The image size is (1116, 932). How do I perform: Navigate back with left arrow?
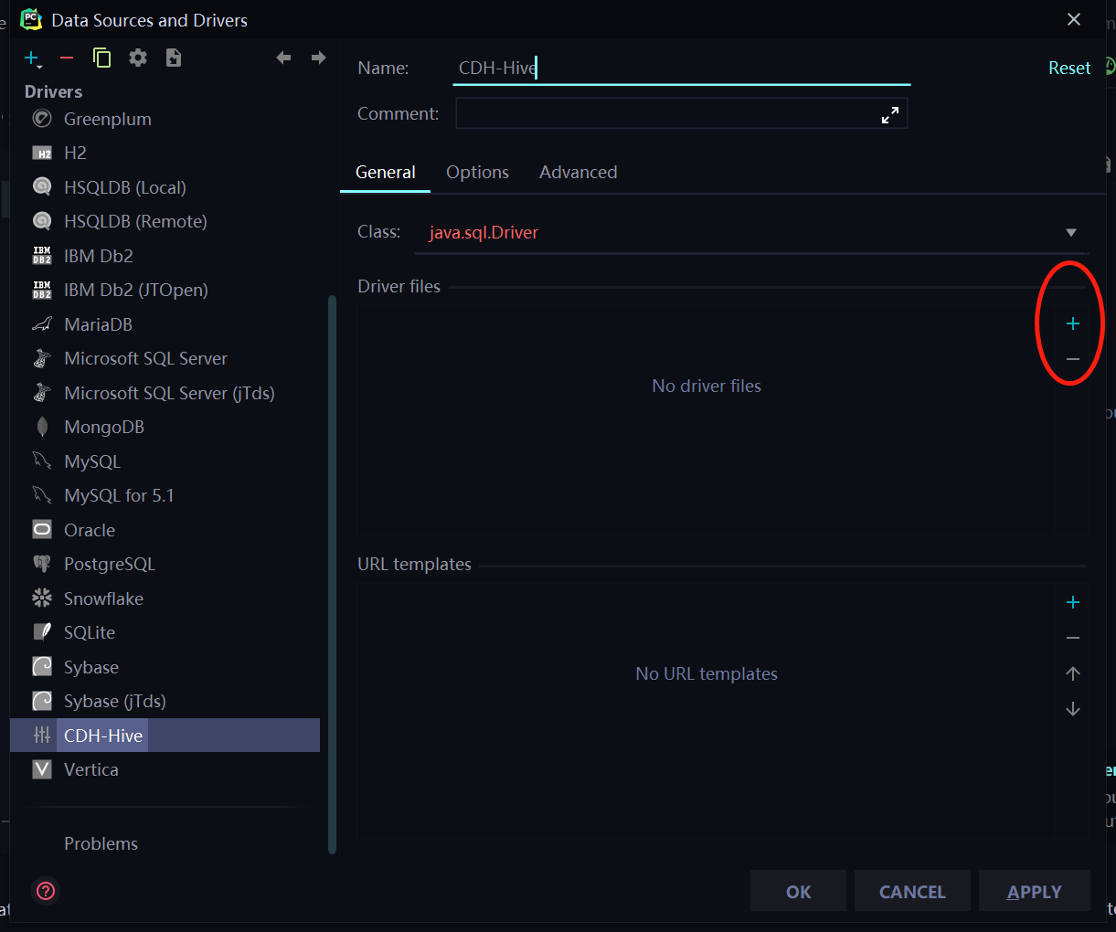pyautogui.click(x=283, y=58)
